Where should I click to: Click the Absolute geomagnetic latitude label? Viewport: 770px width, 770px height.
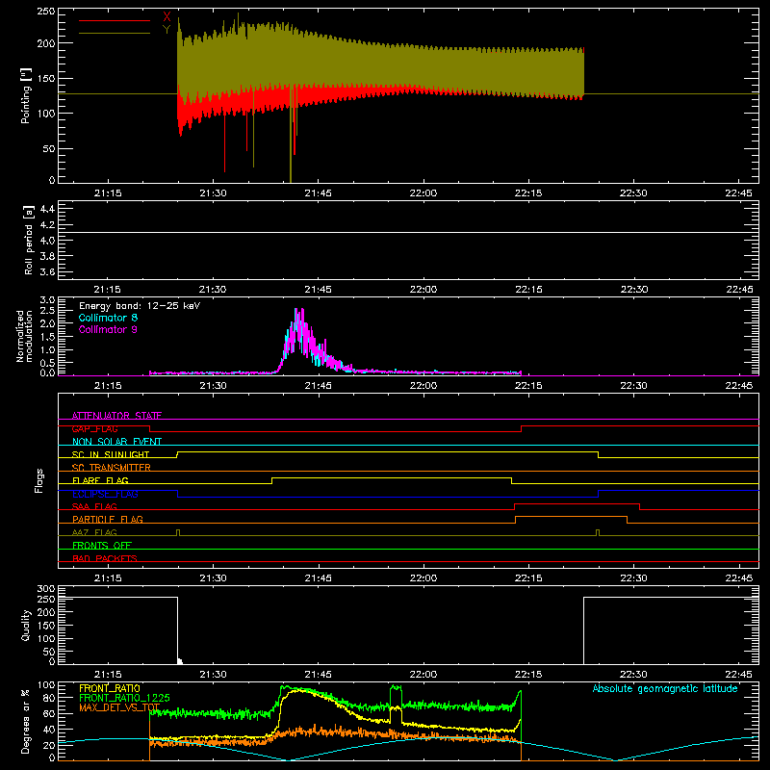665,688
